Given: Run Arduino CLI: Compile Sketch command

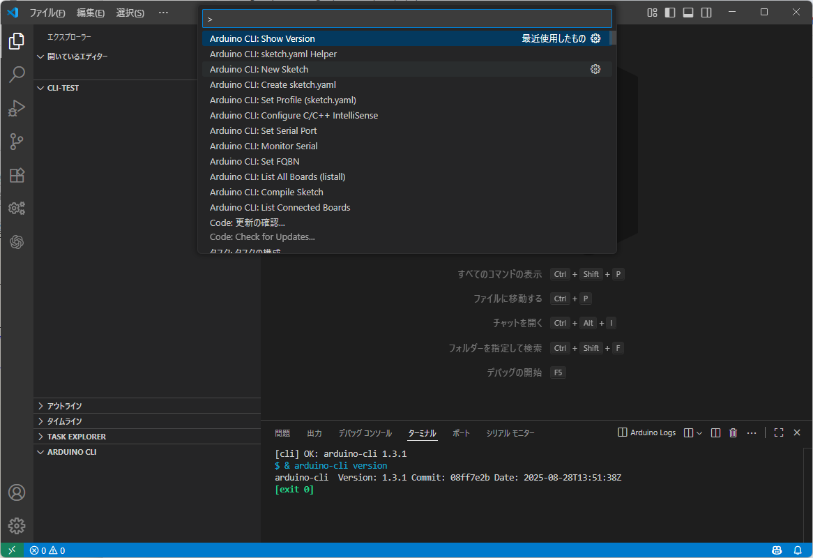Looking at the screenshot, I should pyautogui.click(x=266, y=193).
